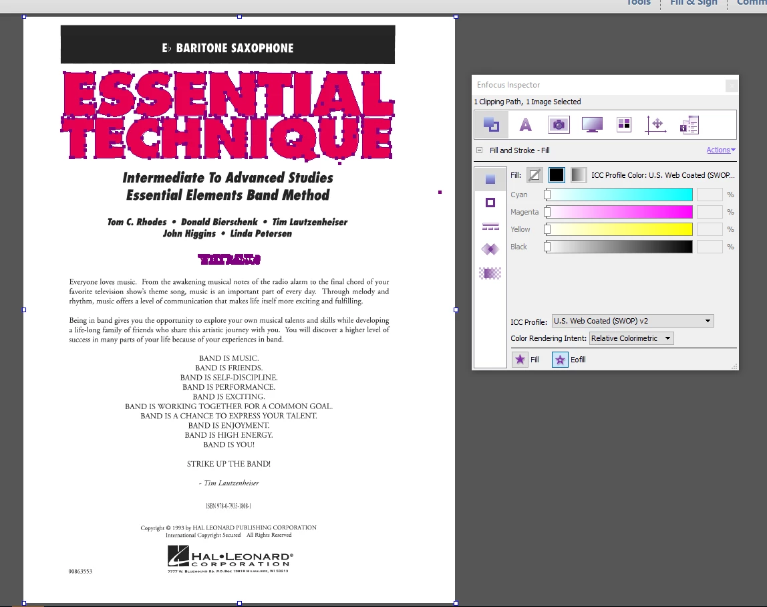The width and height of the screenshot is (767, 607).
Task: Open the Fill & Sign pane tab
Action: [x=693, y=3]
